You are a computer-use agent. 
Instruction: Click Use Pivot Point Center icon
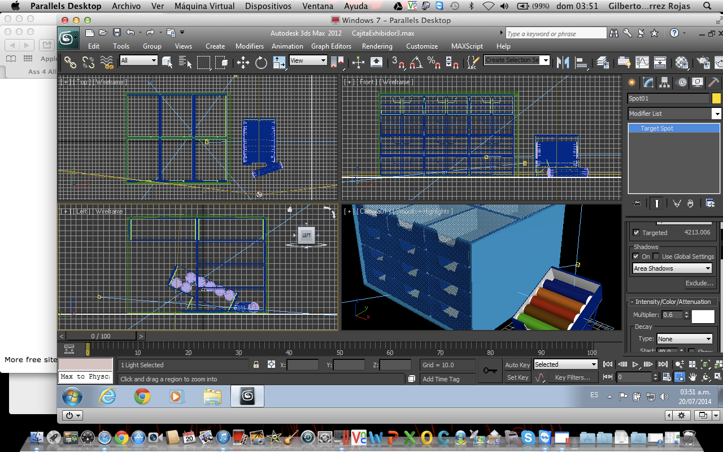click(337, 62)
